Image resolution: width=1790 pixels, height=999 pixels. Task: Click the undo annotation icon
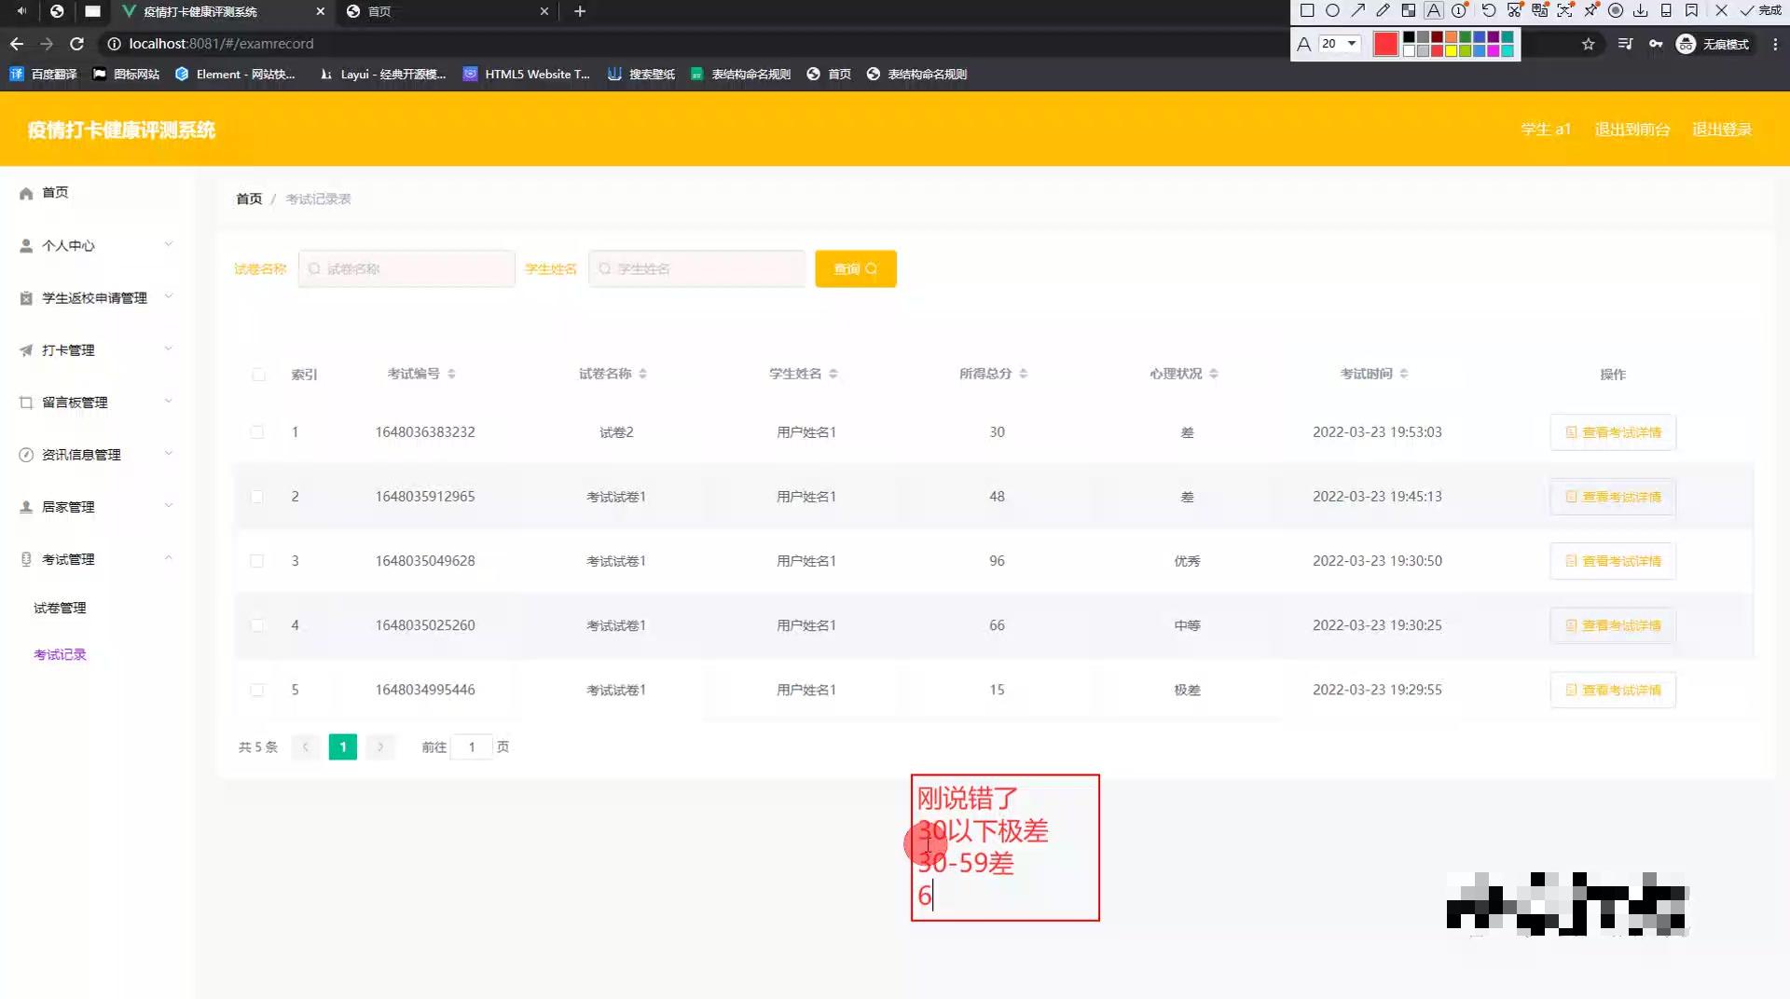1489,11
